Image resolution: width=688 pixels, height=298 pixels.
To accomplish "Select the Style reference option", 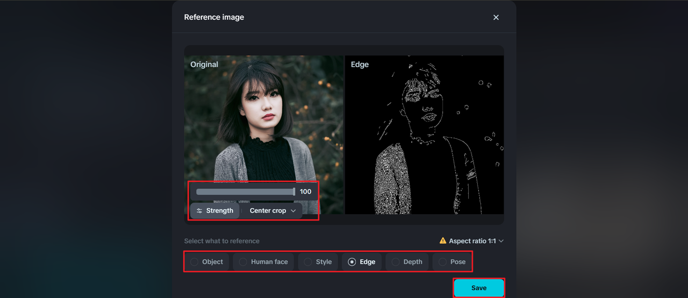I will click(318, 262).
